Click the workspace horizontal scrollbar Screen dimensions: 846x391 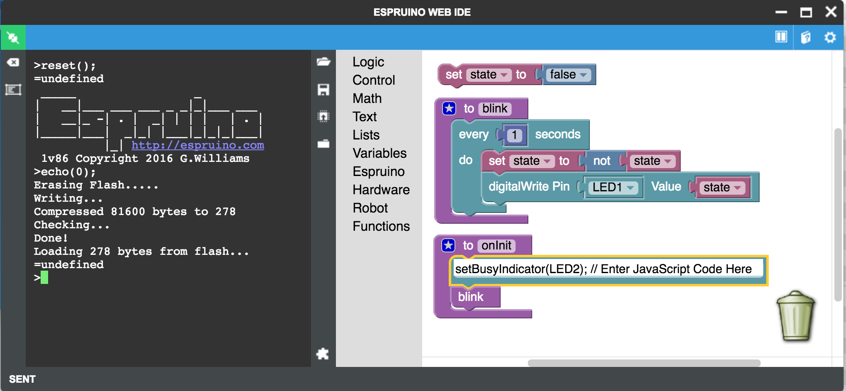[644, 363]
